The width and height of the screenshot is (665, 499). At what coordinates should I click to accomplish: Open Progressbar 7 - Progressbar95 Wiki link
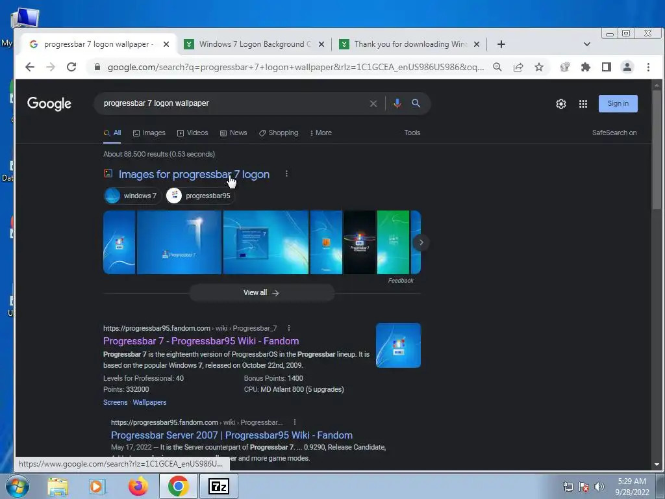click(201, 341)
